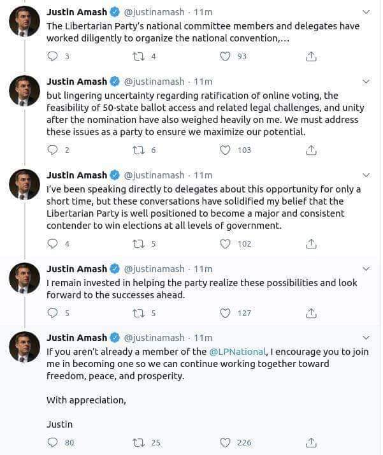Share the tweet about freedom, peace, and prosperity

click(311, 442)
